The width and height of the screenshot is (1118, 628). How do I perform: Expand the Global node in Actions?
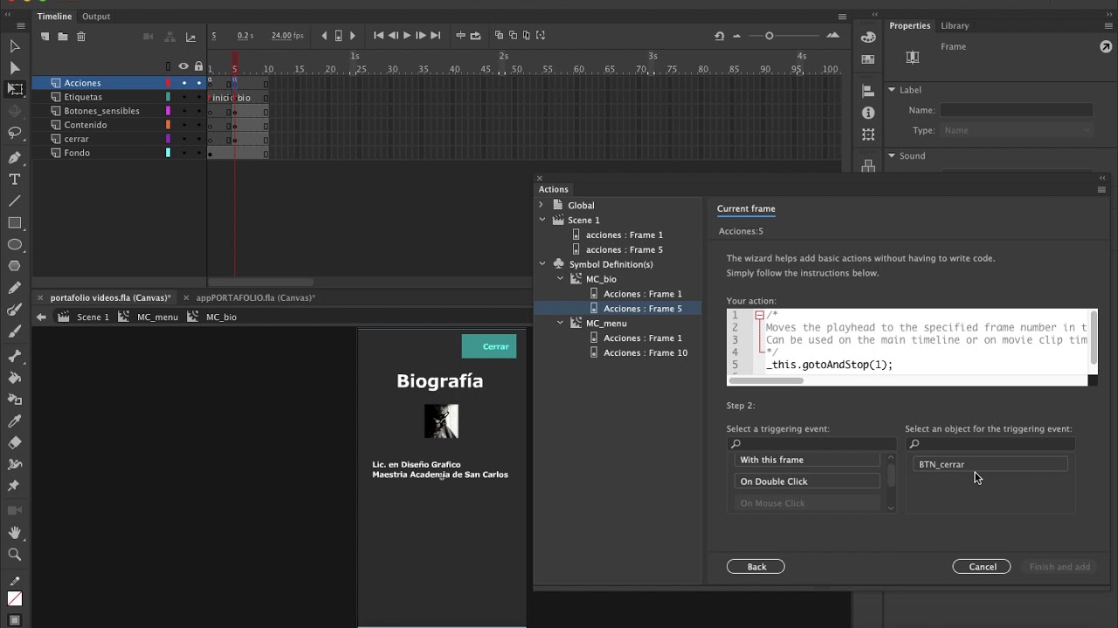[542, 205]
